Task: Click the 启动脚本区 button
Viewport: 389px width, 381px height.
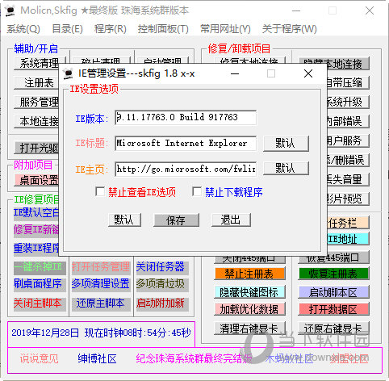Action: (333, 292)
